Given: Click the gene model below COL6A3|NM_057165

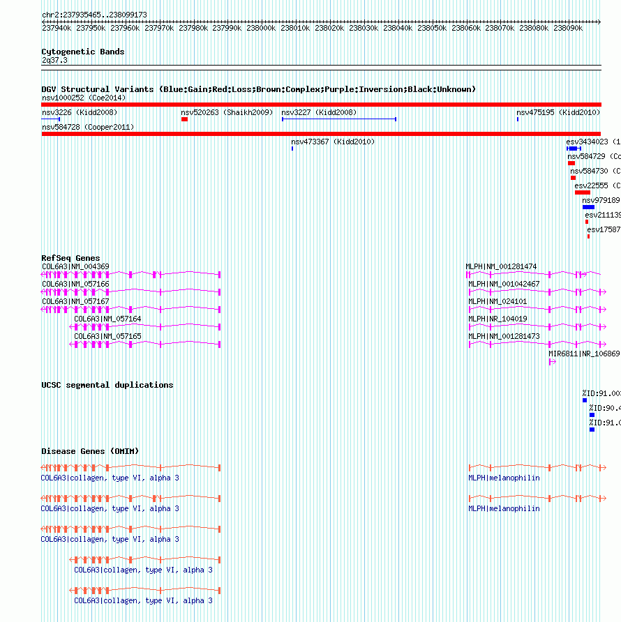Looking at the screenshot, I should 145,344.
